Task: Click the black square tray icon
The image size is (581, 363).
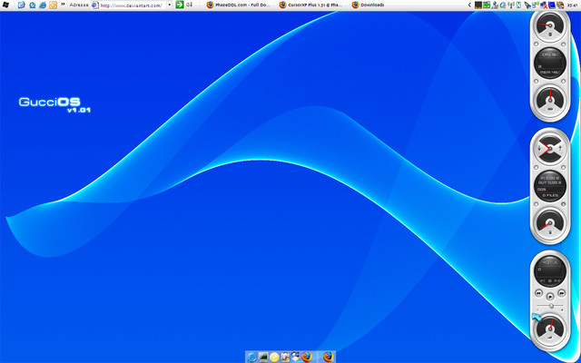Action: point(478,5)
